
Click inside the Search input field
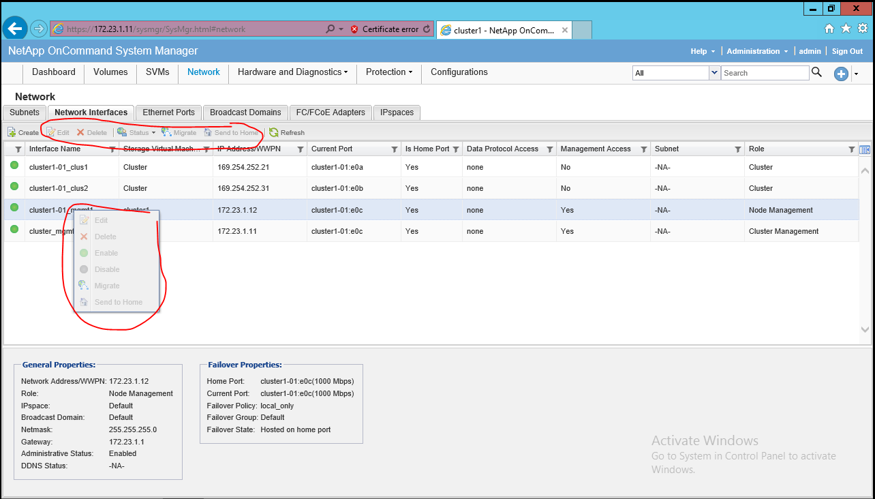tap(765, 73)
